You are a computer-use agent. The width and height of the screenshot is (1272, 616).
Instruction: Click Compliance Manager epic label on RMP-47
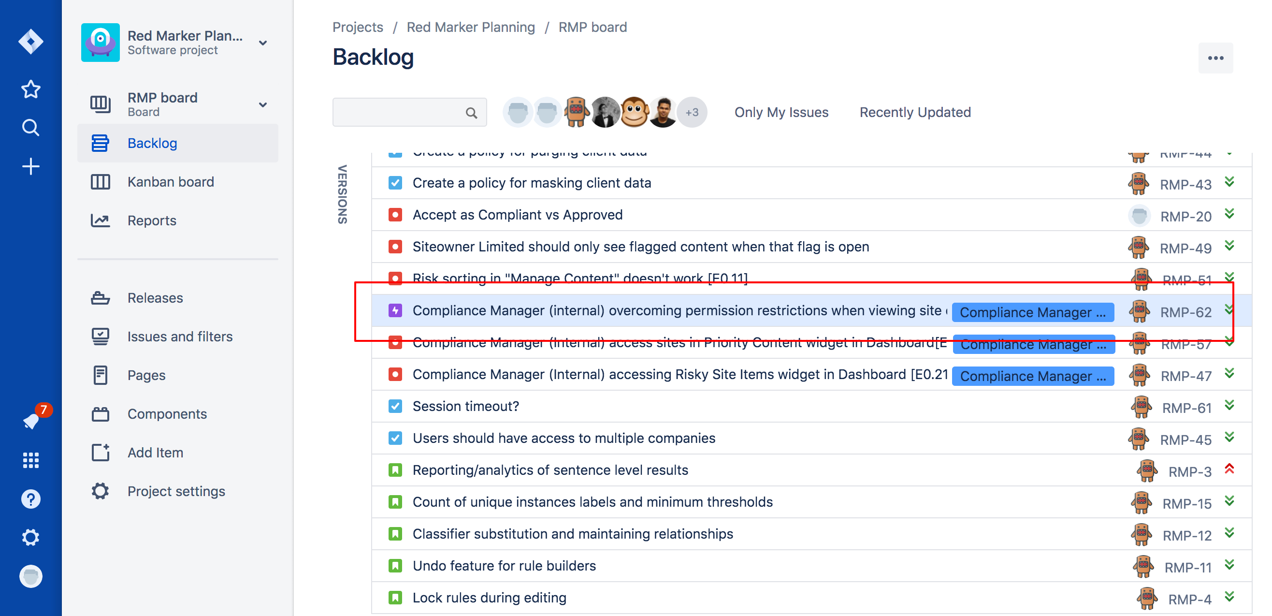[x=1032, y=376]
